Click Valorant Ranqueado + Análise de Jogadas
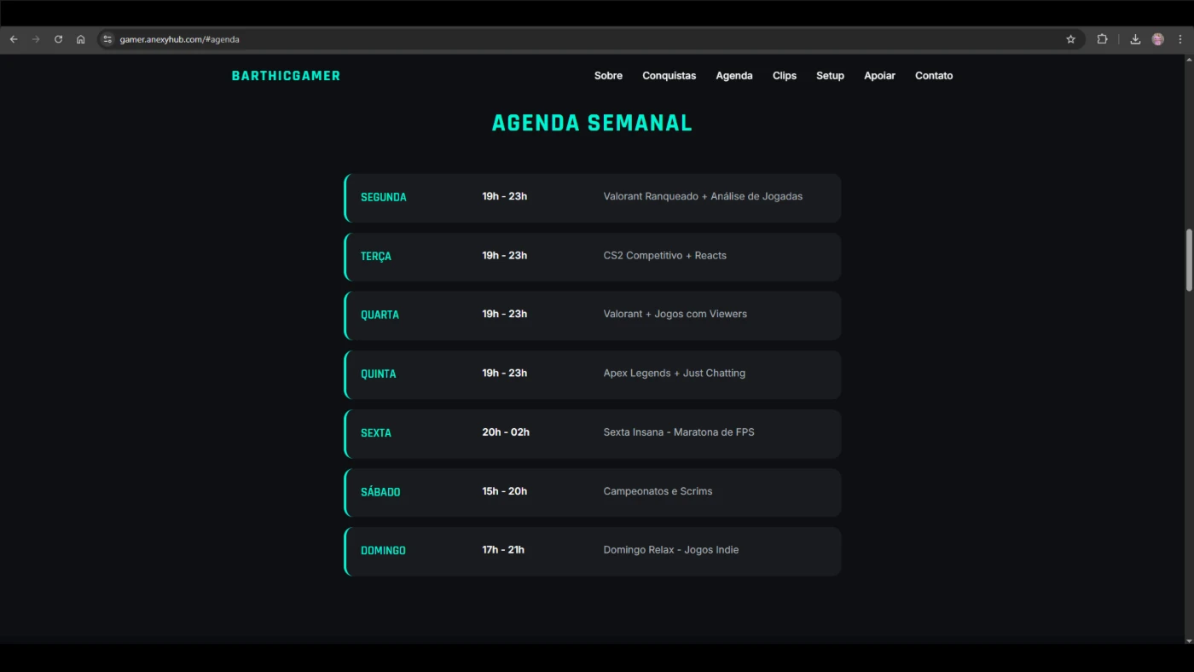 pyautogui.click(x=703, y=196)
